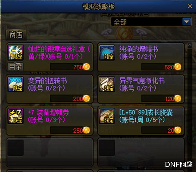Select the 纯净的增幅书 item name
196x172 pixels.
coord(139,49)
